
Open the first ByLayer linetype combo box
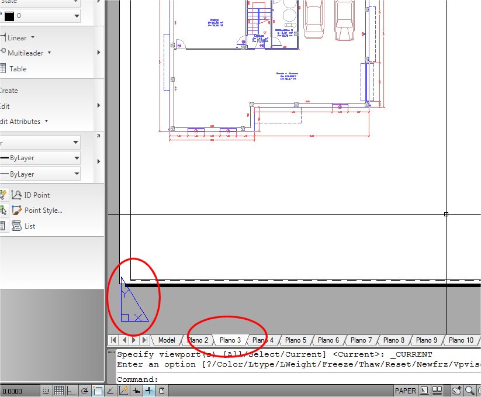pos(40,158)
